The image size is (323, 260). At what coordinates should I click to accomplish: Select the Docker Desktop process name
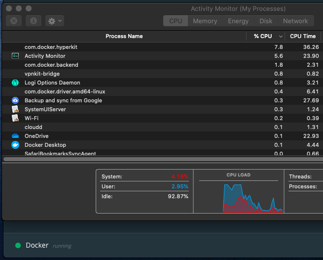(x=45, y=145)
